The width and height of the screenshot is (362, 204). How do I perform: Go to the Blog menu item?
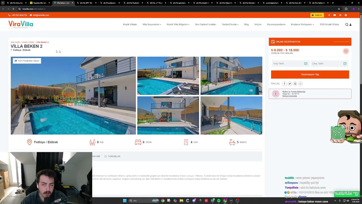point(246,24)
